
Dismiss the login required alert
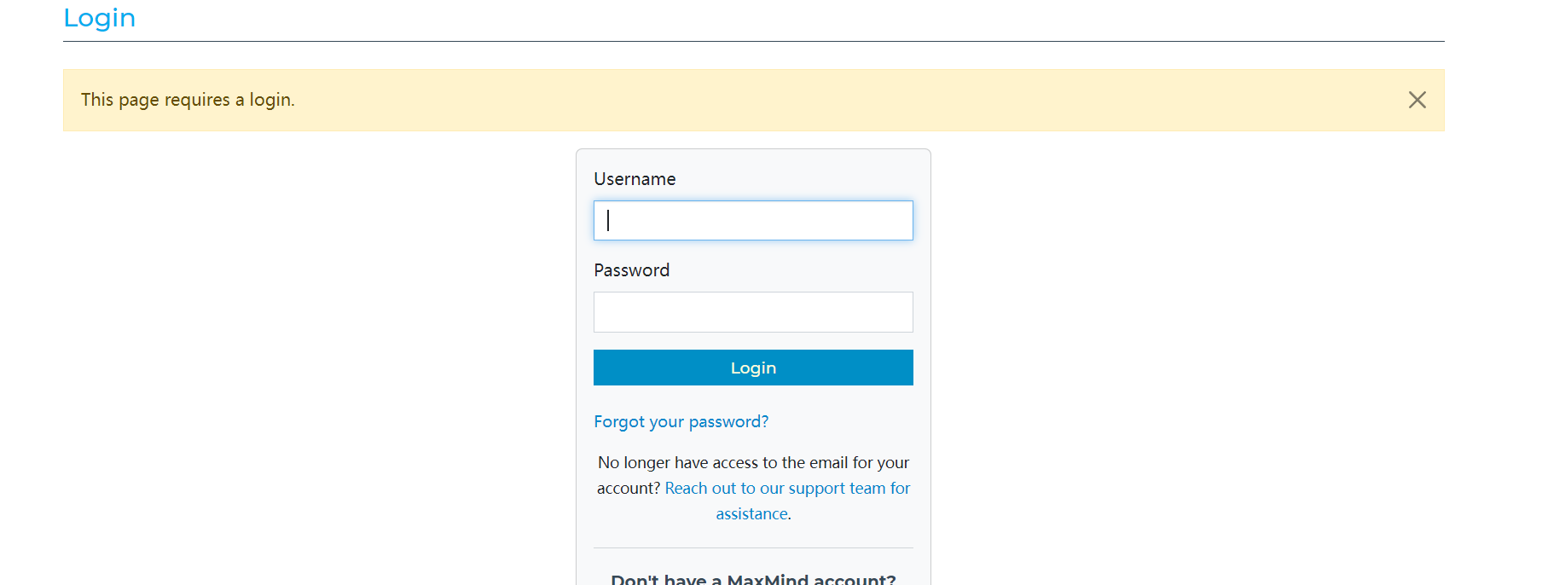[x=1417, y=100]
